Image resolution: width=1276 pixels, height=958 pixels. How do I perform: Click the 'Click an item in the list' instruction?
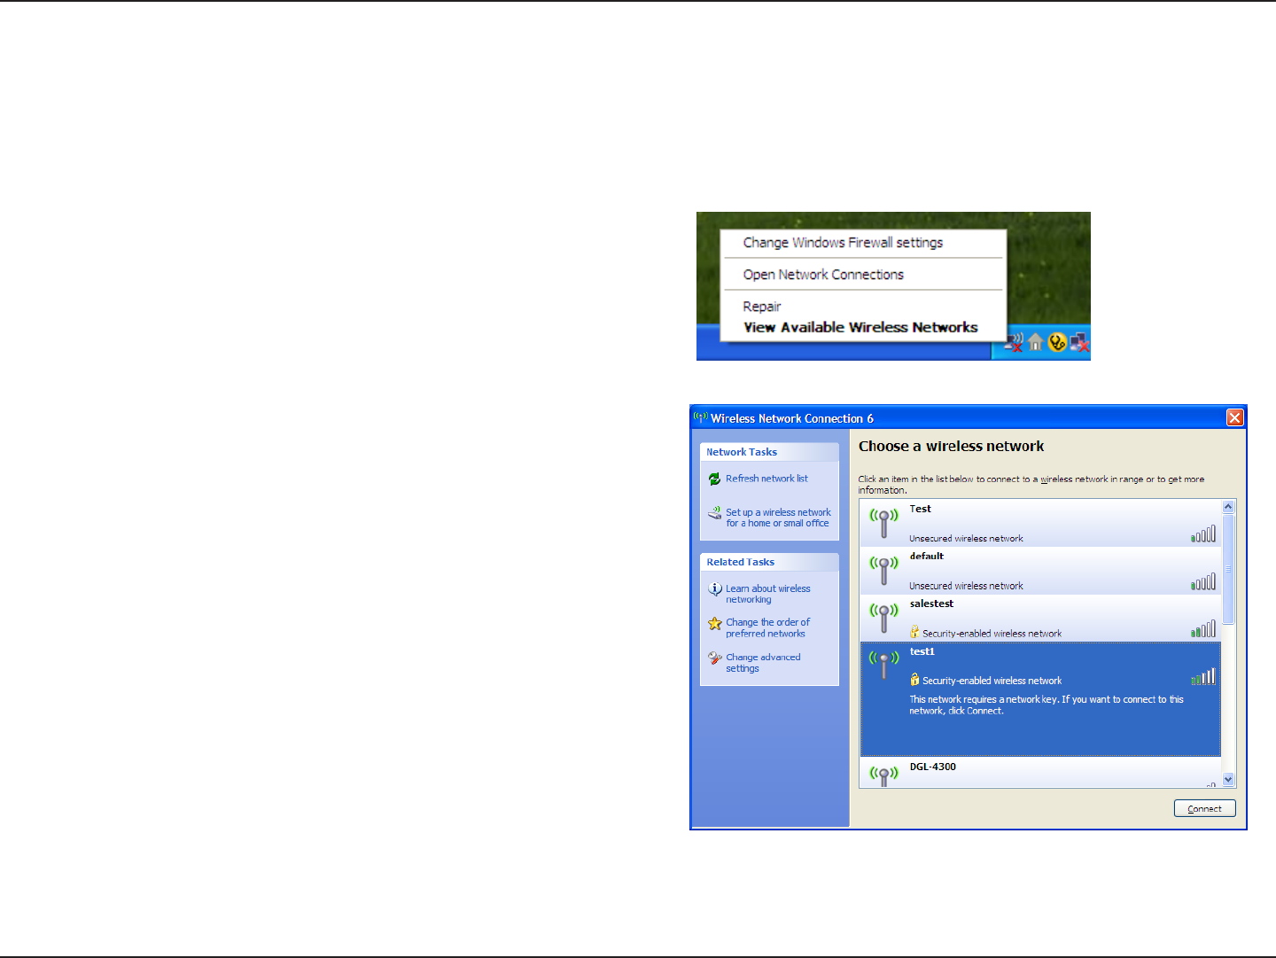point(1031,485)
